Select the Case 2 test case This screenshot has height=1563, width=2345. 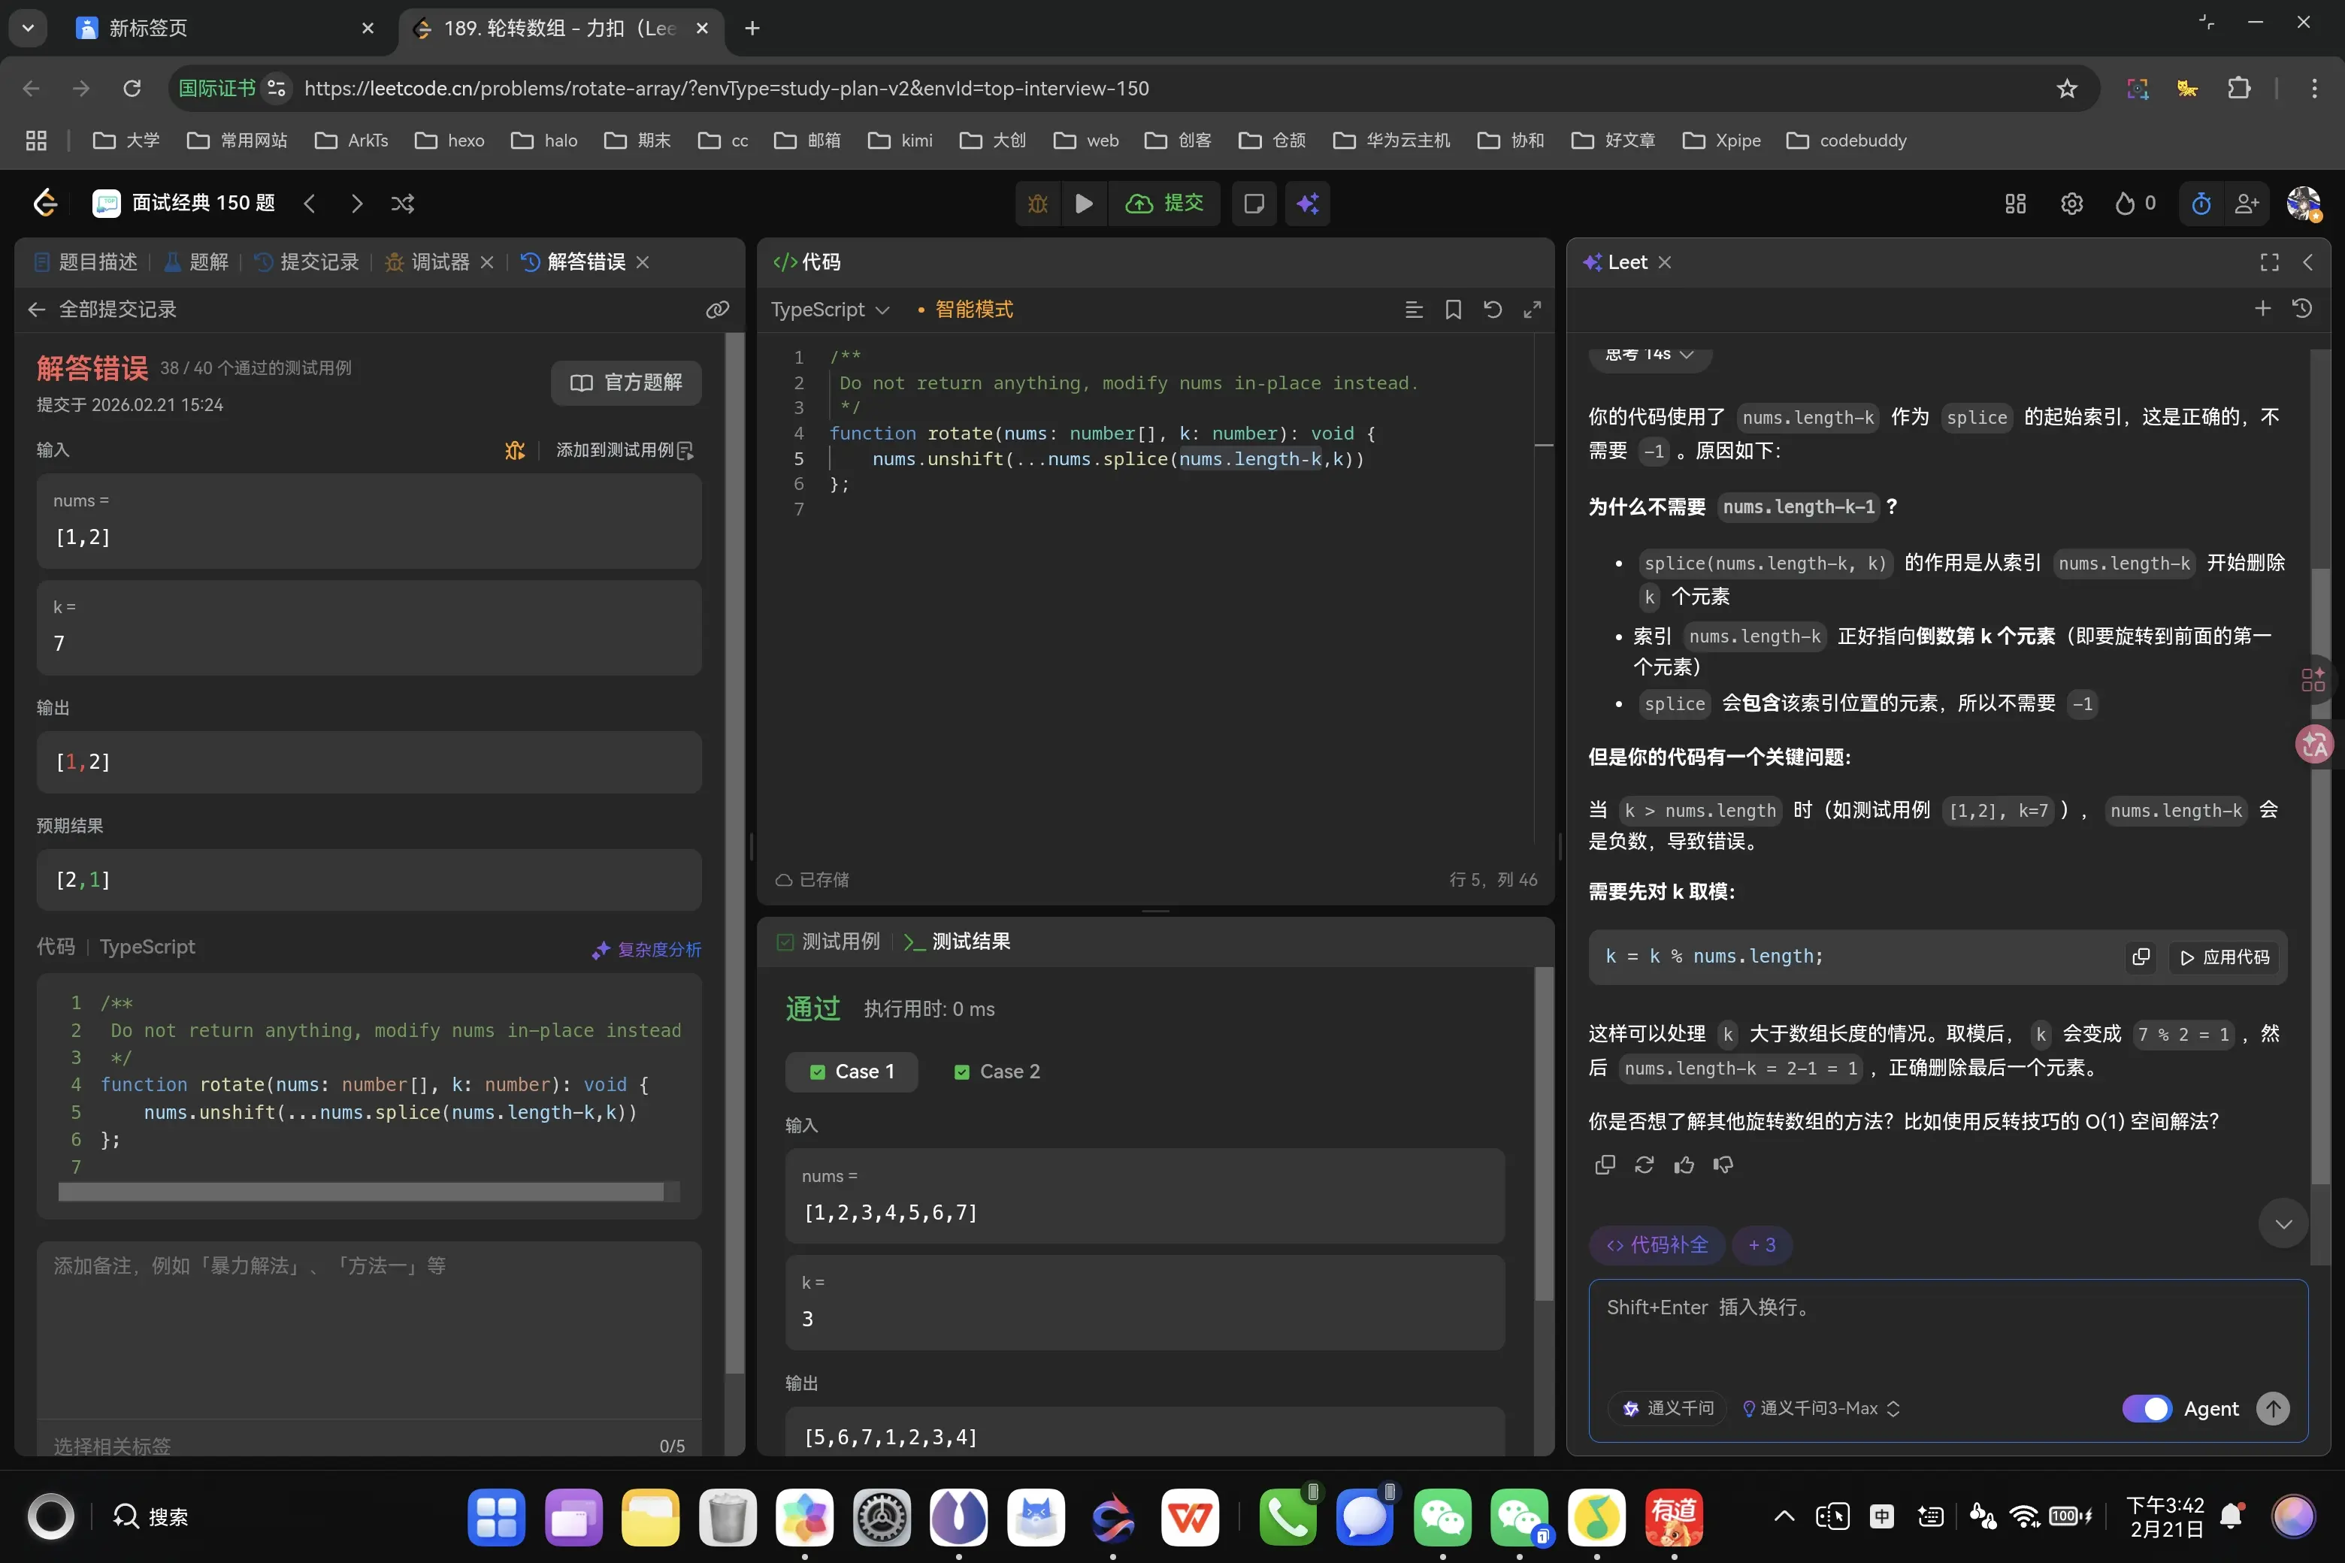click(x=997, y=1072)
